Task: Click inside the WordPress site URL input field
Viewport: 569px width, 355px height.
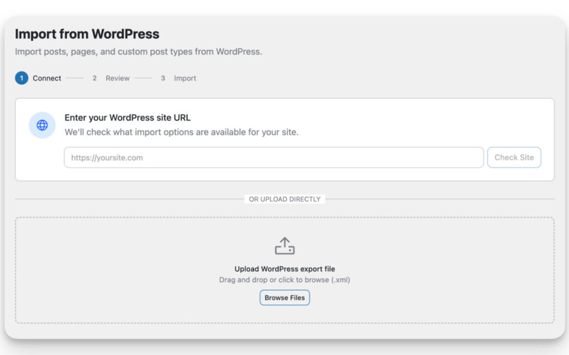Action: 273,158
